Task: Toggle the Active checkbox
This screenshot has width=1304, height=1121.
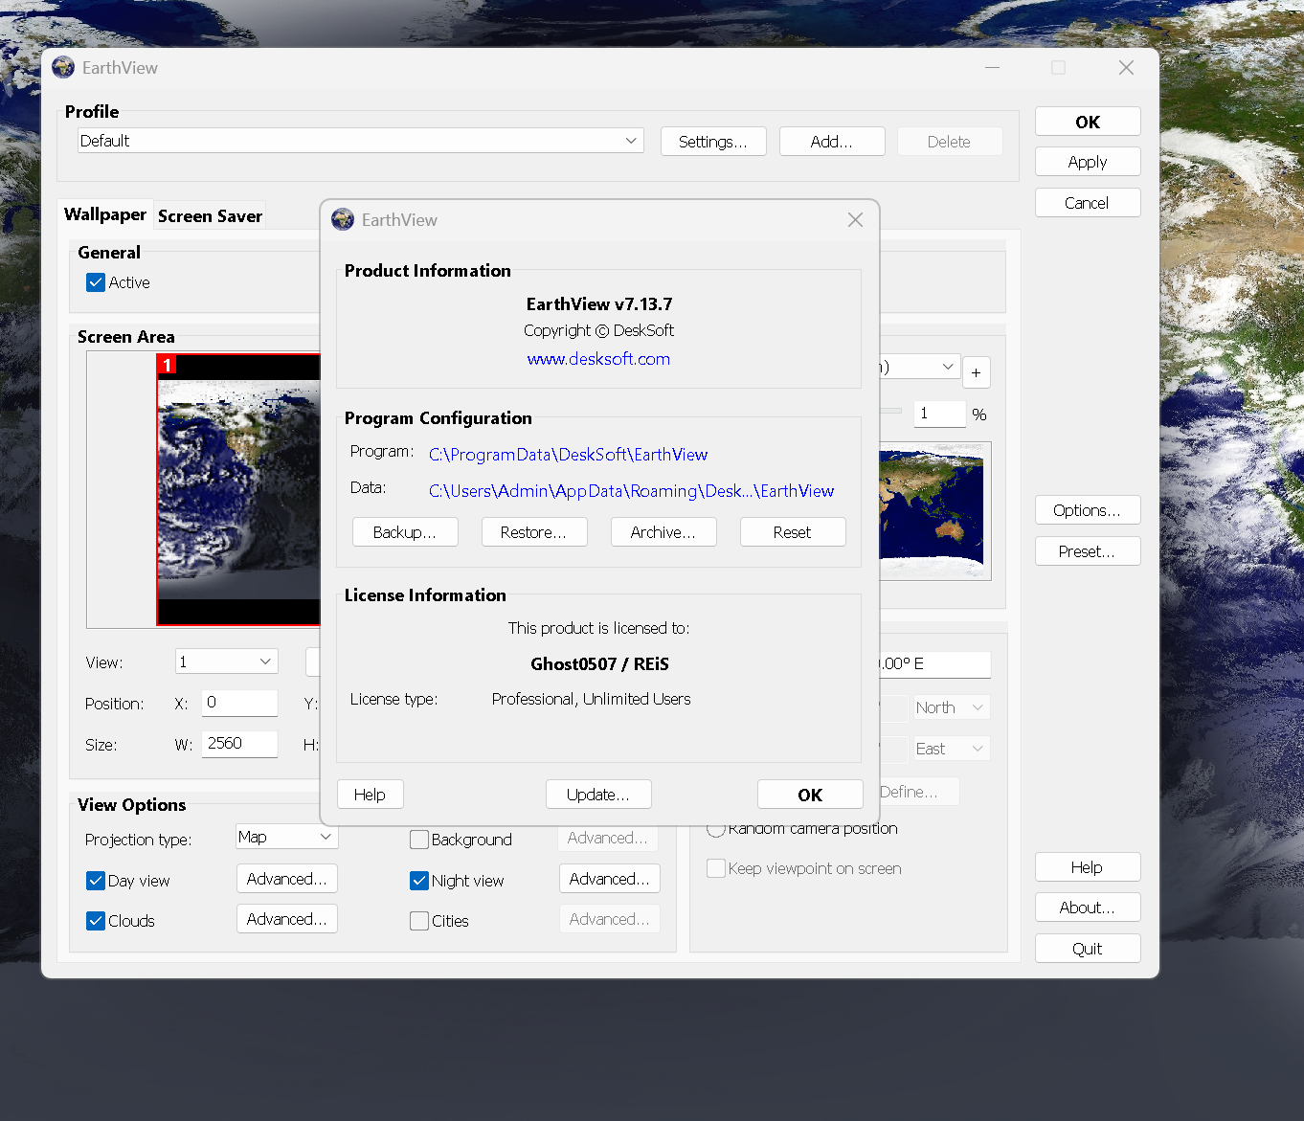Action: click(96, 282)
